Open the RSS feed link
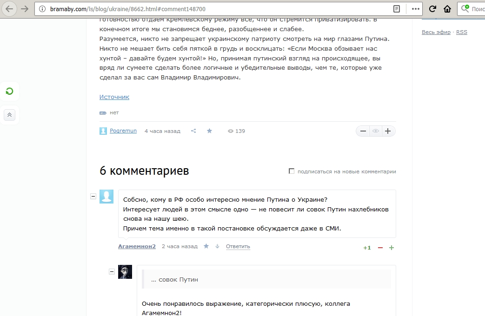Image resolution: width=485 pixels, height=316 pixels. 461,32
